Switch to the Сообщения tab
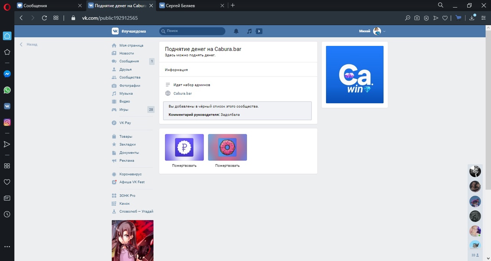Image resolution: width=491 pixels, height=261 pixels. (x=48, y=5)
